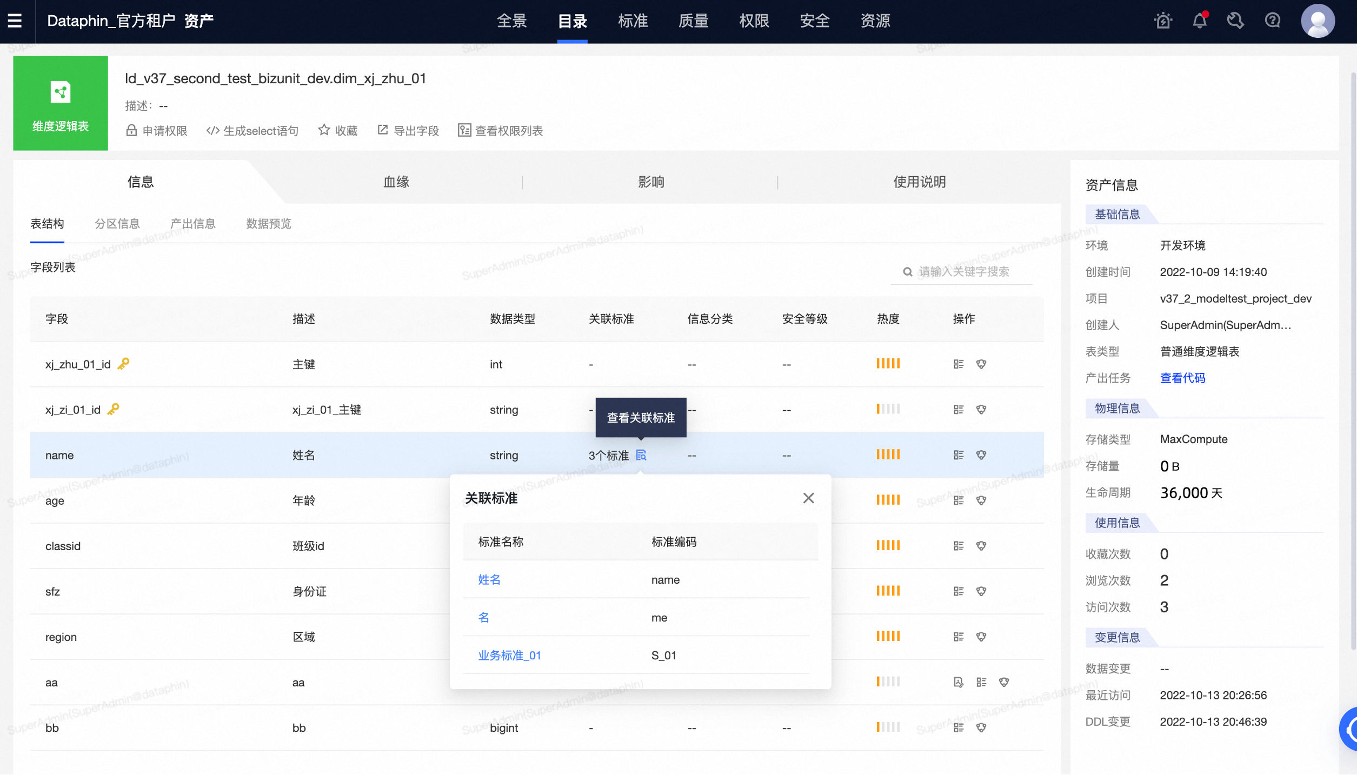Click the detail-list icon in xj_zhu_01_id row operations
Screen dimensions: 1357x775
(x=959, y=364)
